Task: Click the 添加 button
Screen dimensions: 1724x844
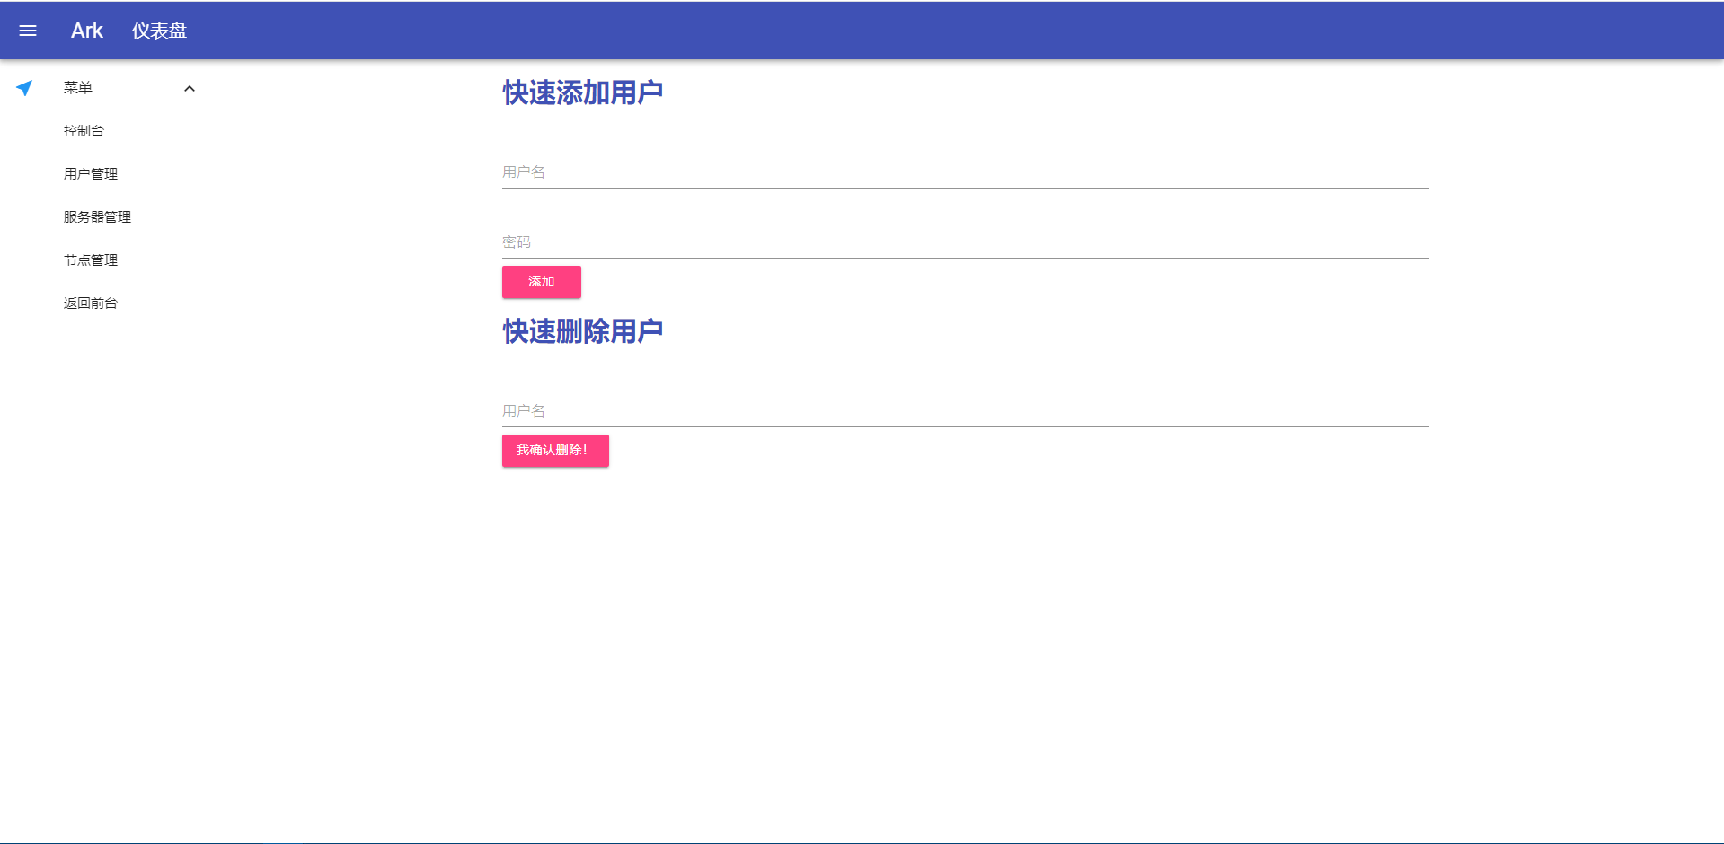Action: [542, 282]
